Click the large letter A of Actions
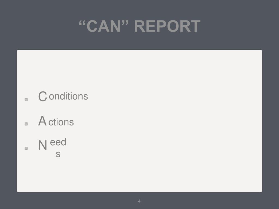 coord(42,121)
